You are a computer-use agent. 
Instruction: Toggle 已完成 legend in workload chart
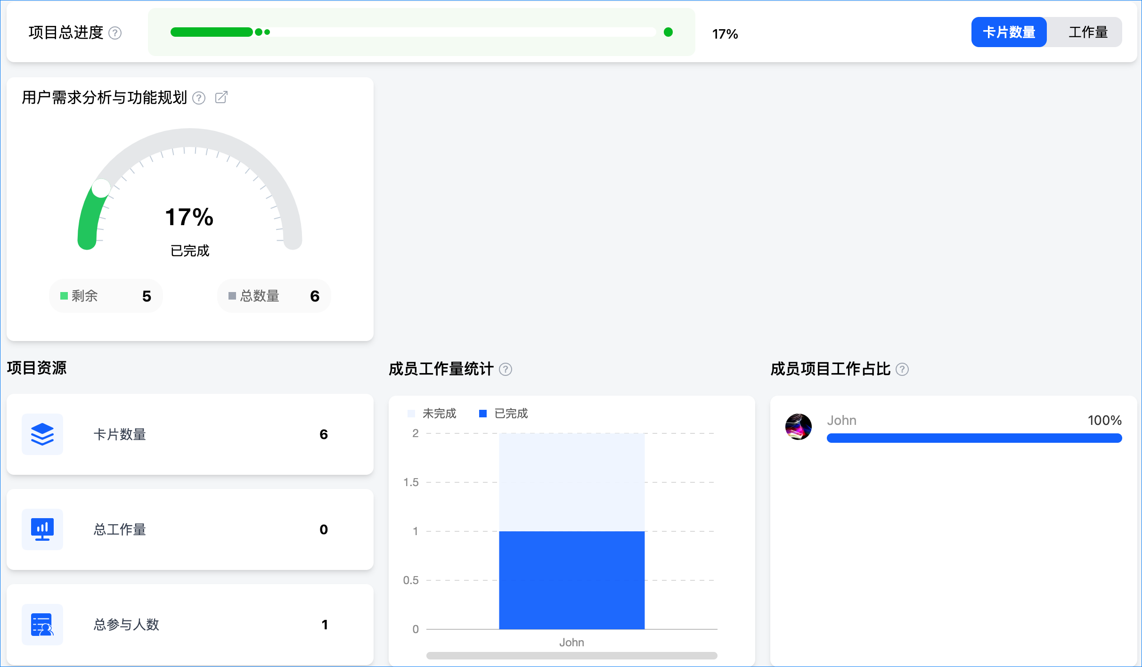(504, 414)
